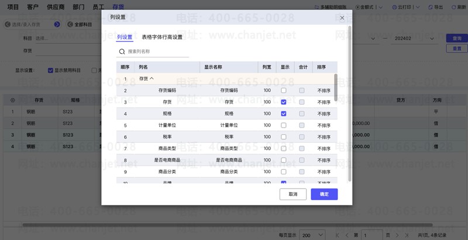The width and height of the screenshot is (468, 240).
Task: Click 科目 选择 input field
Action: point(68,39)
